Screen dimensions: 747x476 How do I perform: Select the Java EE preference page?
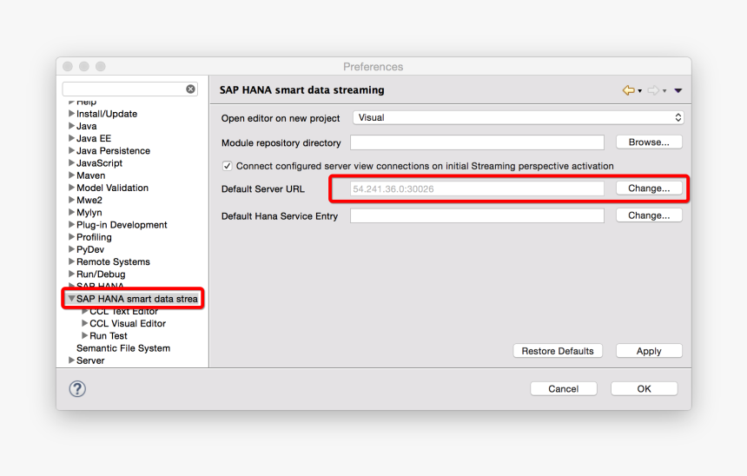94,139
